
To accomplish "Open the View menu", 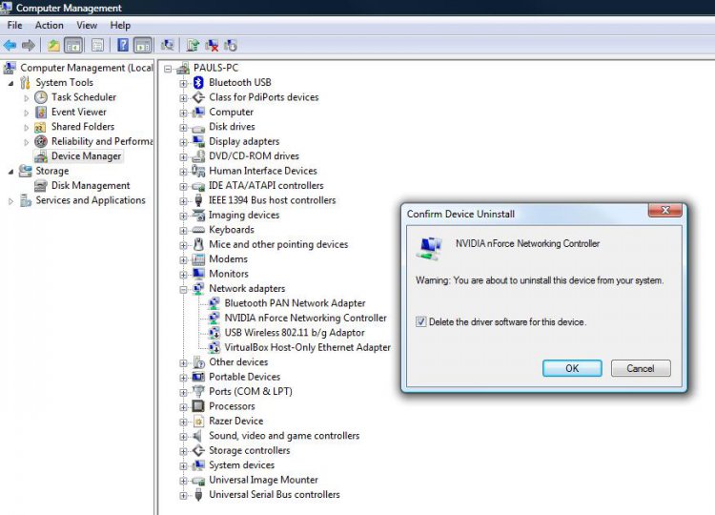I will 87,25.
